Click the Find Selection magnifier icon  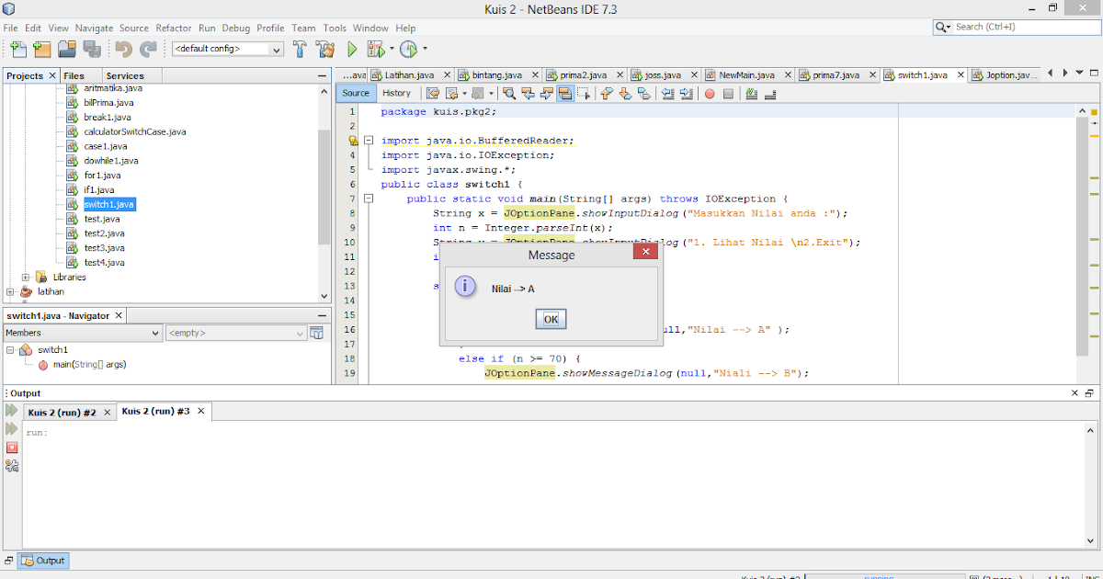(x=508, y=93)
